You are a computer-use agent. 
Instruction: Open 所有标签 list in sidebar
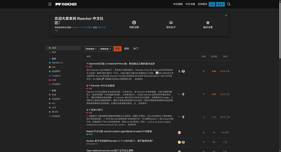(56, 116)
